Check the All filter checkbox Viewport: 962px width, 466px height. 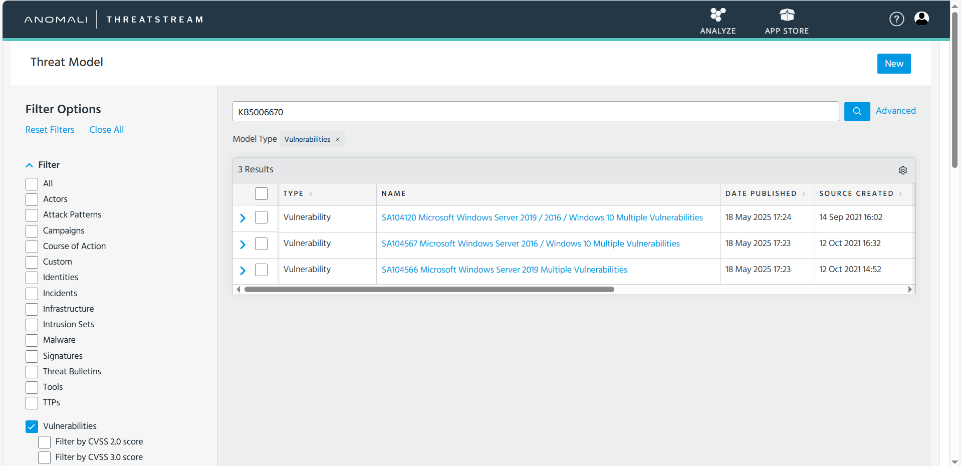tap(32, 184)
